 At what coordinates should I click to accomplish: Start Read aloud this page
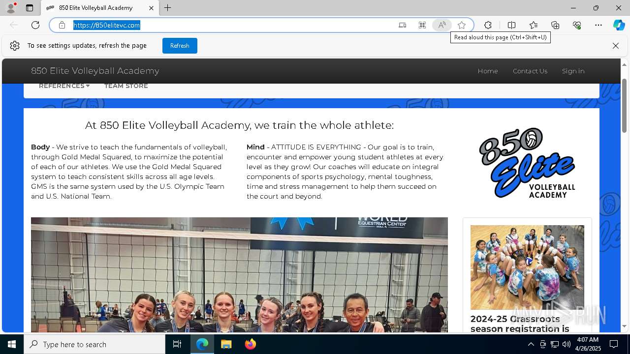tap(442, 25)
